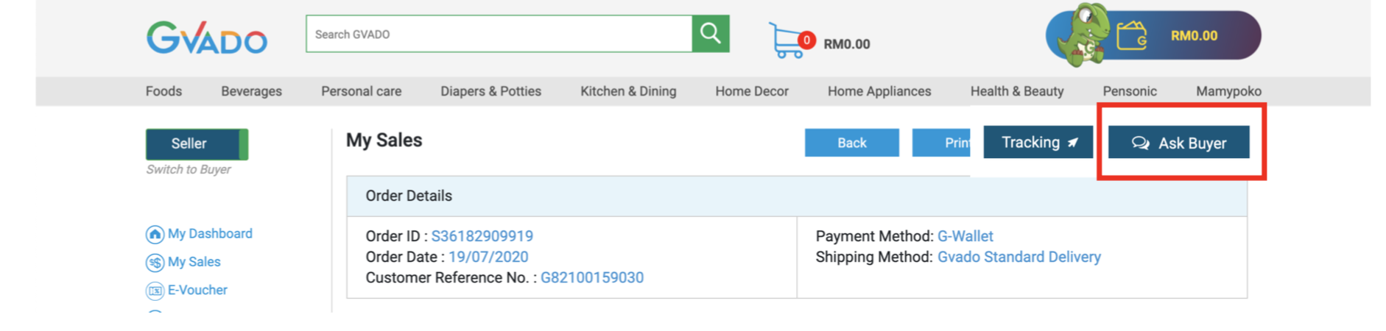Image resolution: width=1386 pixels, height=331 pixels.
Task: Click the wallet icon in balance banner
Action: 1131,35
